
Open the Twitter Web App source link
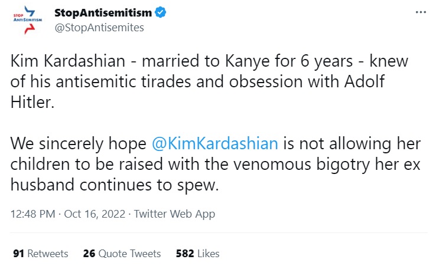[x=174, y=214]
